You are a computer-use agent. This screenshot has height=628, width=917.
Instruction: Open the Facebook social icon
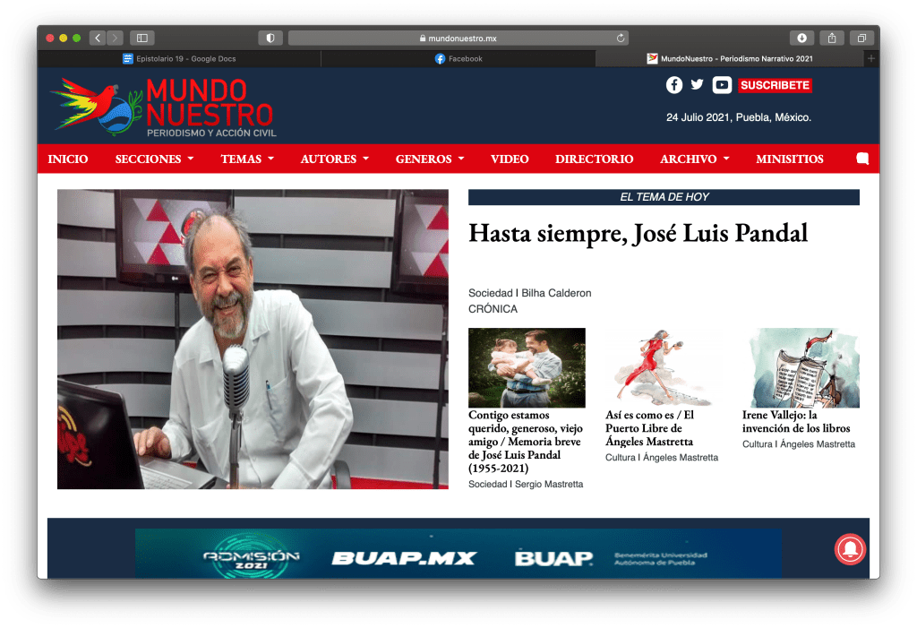click(674, 85)
